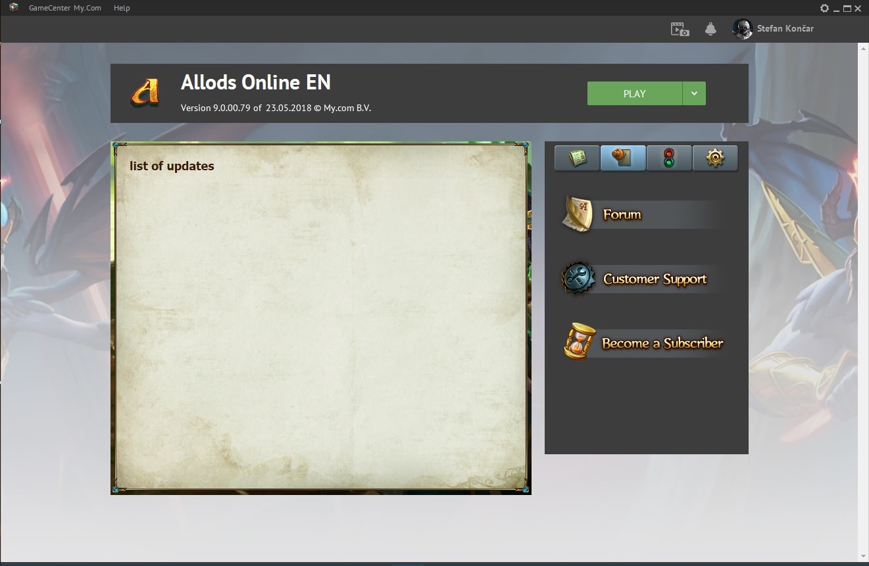The height and width of the screenshot is (566, 869).
Task: Click the list of updates heading
Action: [172, 166]
